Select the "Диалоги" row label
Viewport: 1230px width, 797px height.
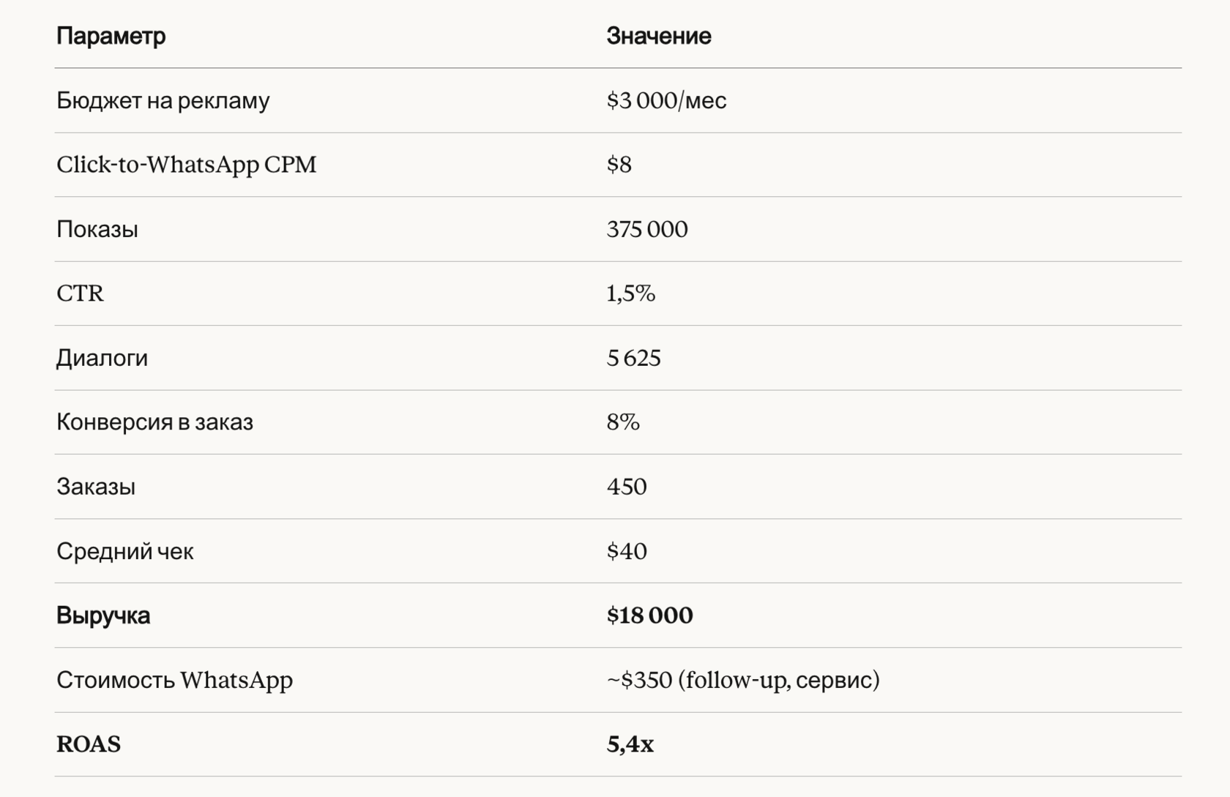point(102,358)
